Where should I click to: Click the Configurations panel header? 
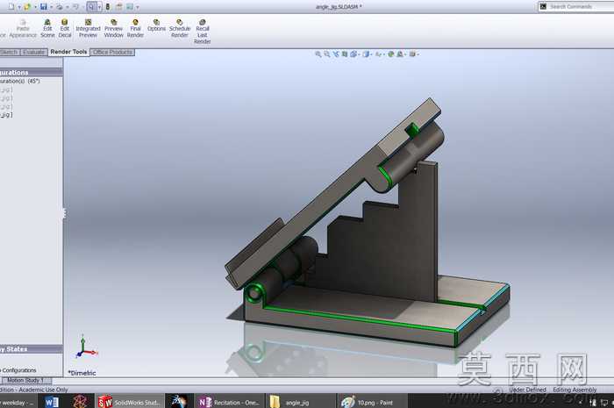32,73
